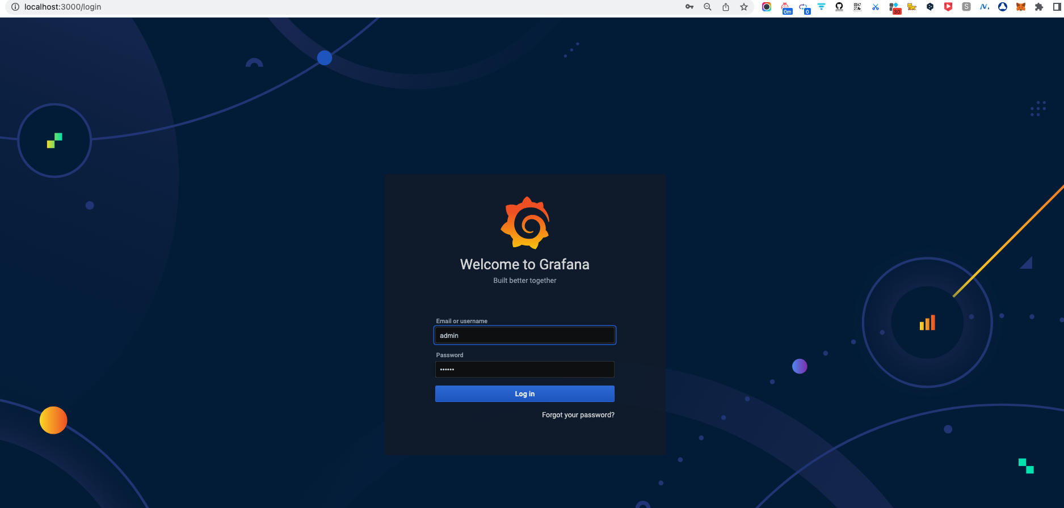Open the QR code extension
This screenshot has height=508, width=1064.
pos(857,7)
